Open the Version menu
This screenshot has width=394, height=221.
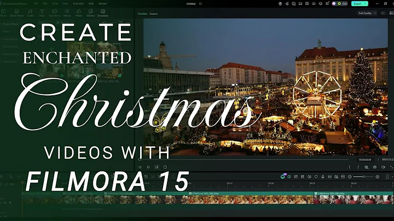tap(102, 4)
